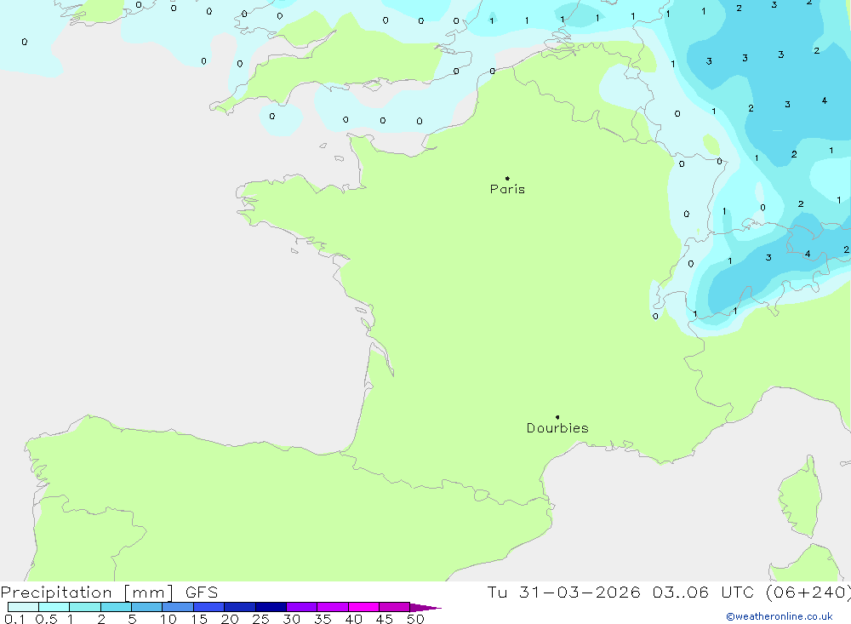Choose the legend swatch between 15 and 20
Viewport: 851px width, 624px height.
pos(209,607)
